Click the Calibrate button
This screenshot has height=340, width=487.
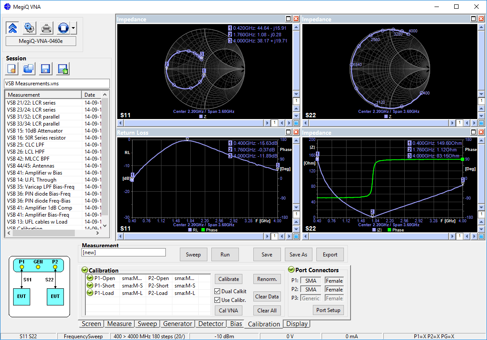(229, 279)
